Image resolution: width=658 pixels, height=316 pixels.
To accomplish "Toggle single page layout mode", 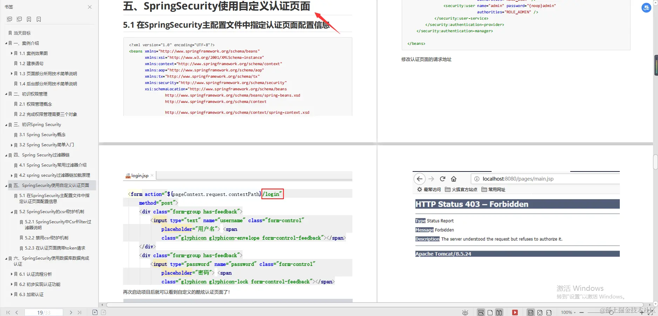I will click(x=489, y=312).
